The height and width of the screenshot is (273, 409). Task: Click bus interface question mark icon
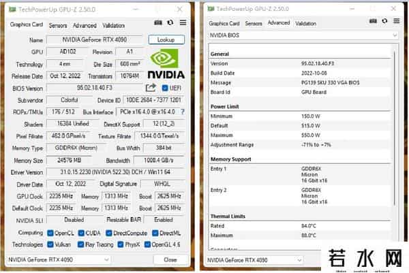point(183,112)
